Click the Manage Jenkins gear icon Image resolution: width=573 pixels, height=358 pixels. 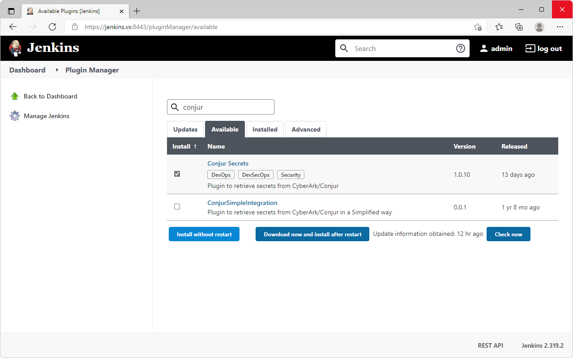click(15, 116)
